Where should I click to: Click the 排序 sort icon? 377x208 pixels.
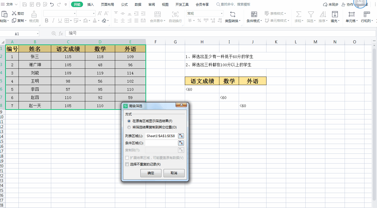click(x=323, y=14)
